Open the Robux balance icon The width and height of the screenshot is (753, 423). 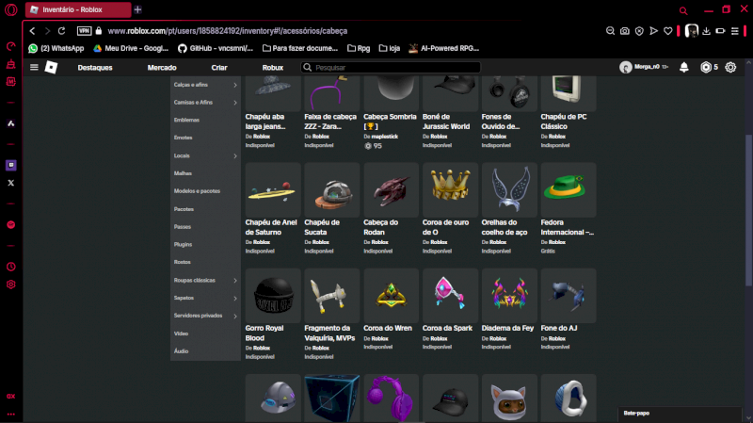click(705, 67)
